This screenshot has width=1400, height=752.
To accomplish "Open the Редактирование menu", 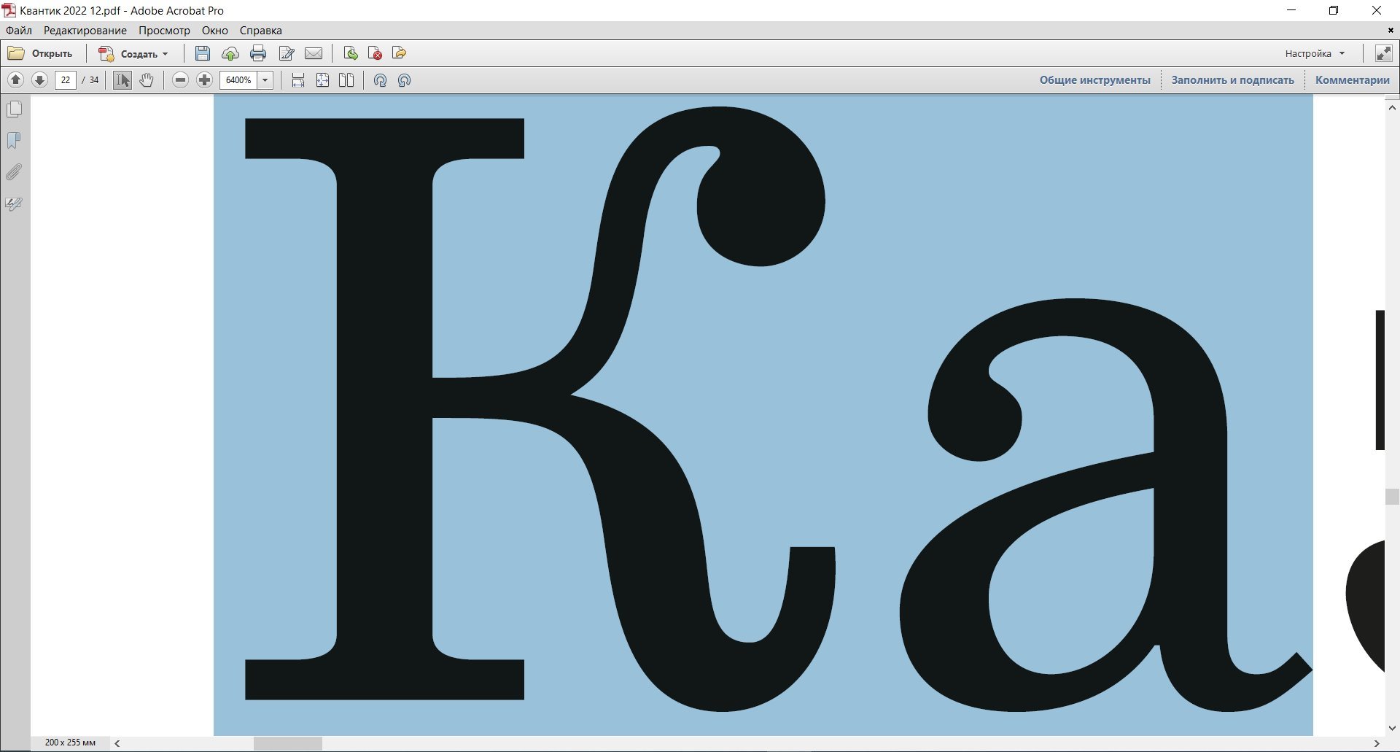I will coord(85,31).
